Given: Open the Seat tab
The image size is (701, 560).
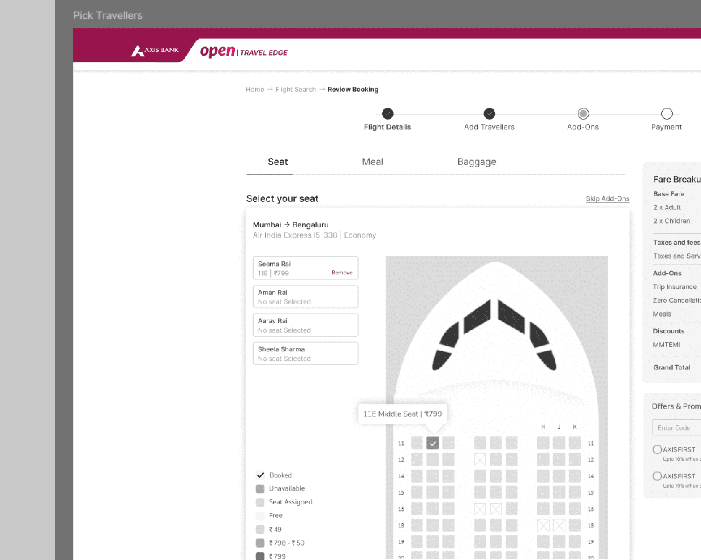Looking at the screenshot, I should pos(277,162).
